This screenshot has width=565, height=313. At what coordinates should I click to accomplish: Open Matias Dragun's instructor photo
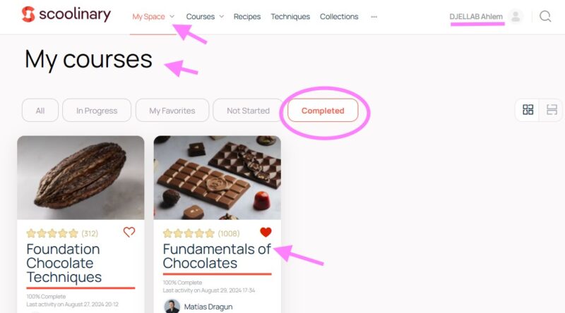[x=172, y=307]
